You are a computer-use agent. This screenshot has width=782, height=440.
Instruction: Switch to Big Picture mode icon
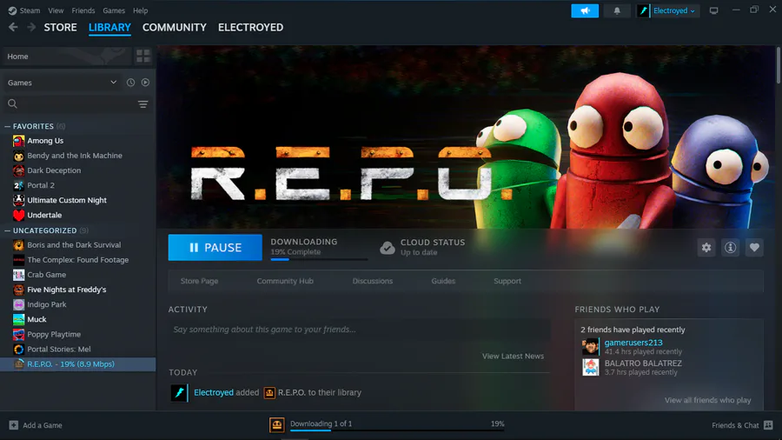[713, 10]
